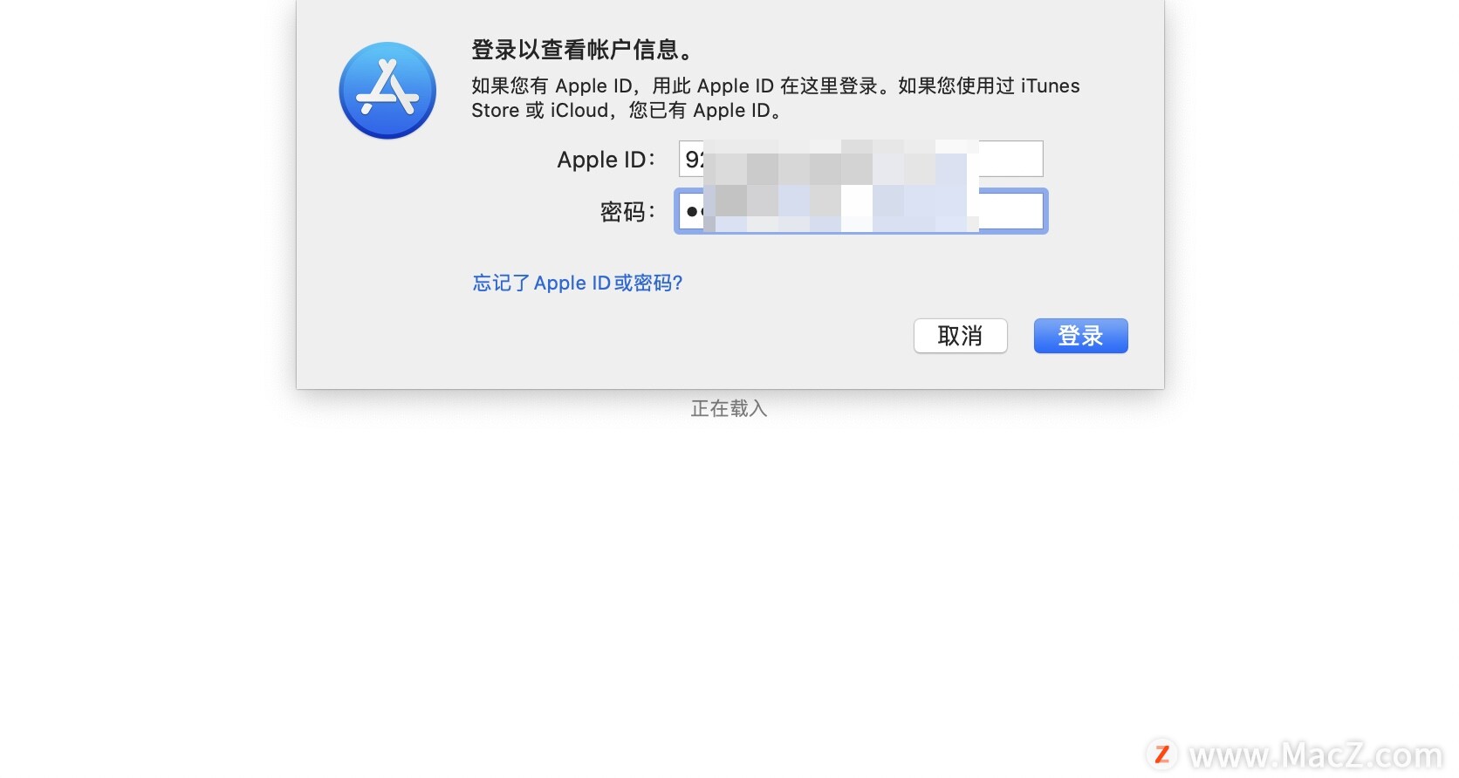This screenshot has height=778, width=1459.
Task: Click the 正在载入 loading text
Action: coord(729,408)
